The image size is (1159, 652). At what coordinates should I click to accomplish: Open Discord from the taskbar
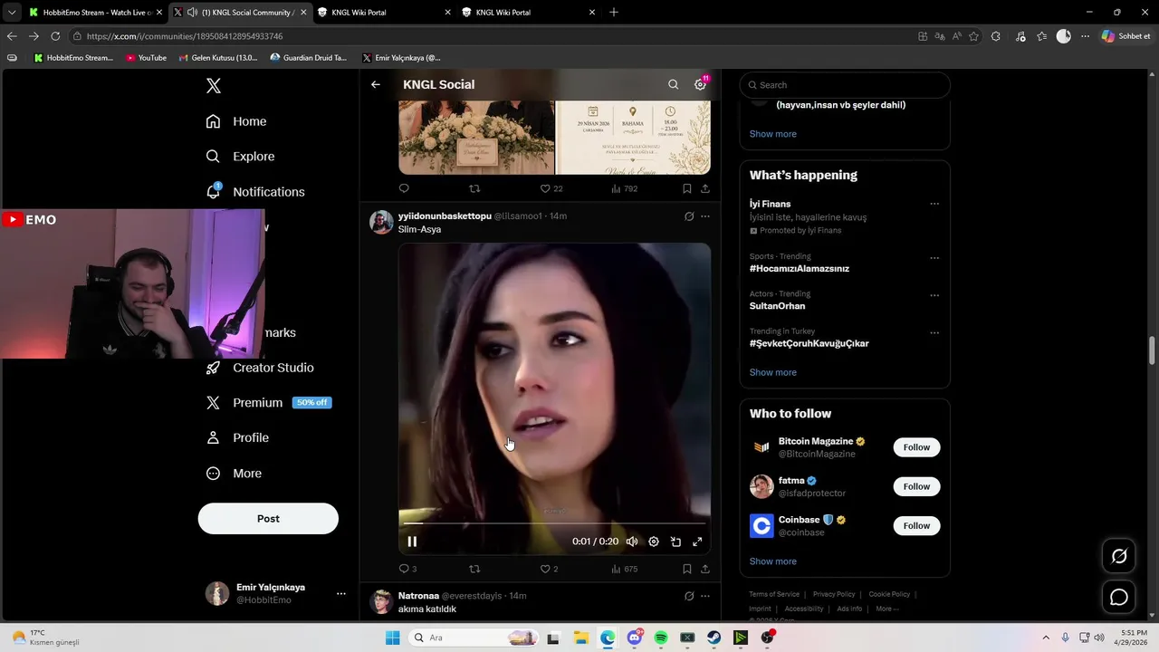[x=635, y=638]
